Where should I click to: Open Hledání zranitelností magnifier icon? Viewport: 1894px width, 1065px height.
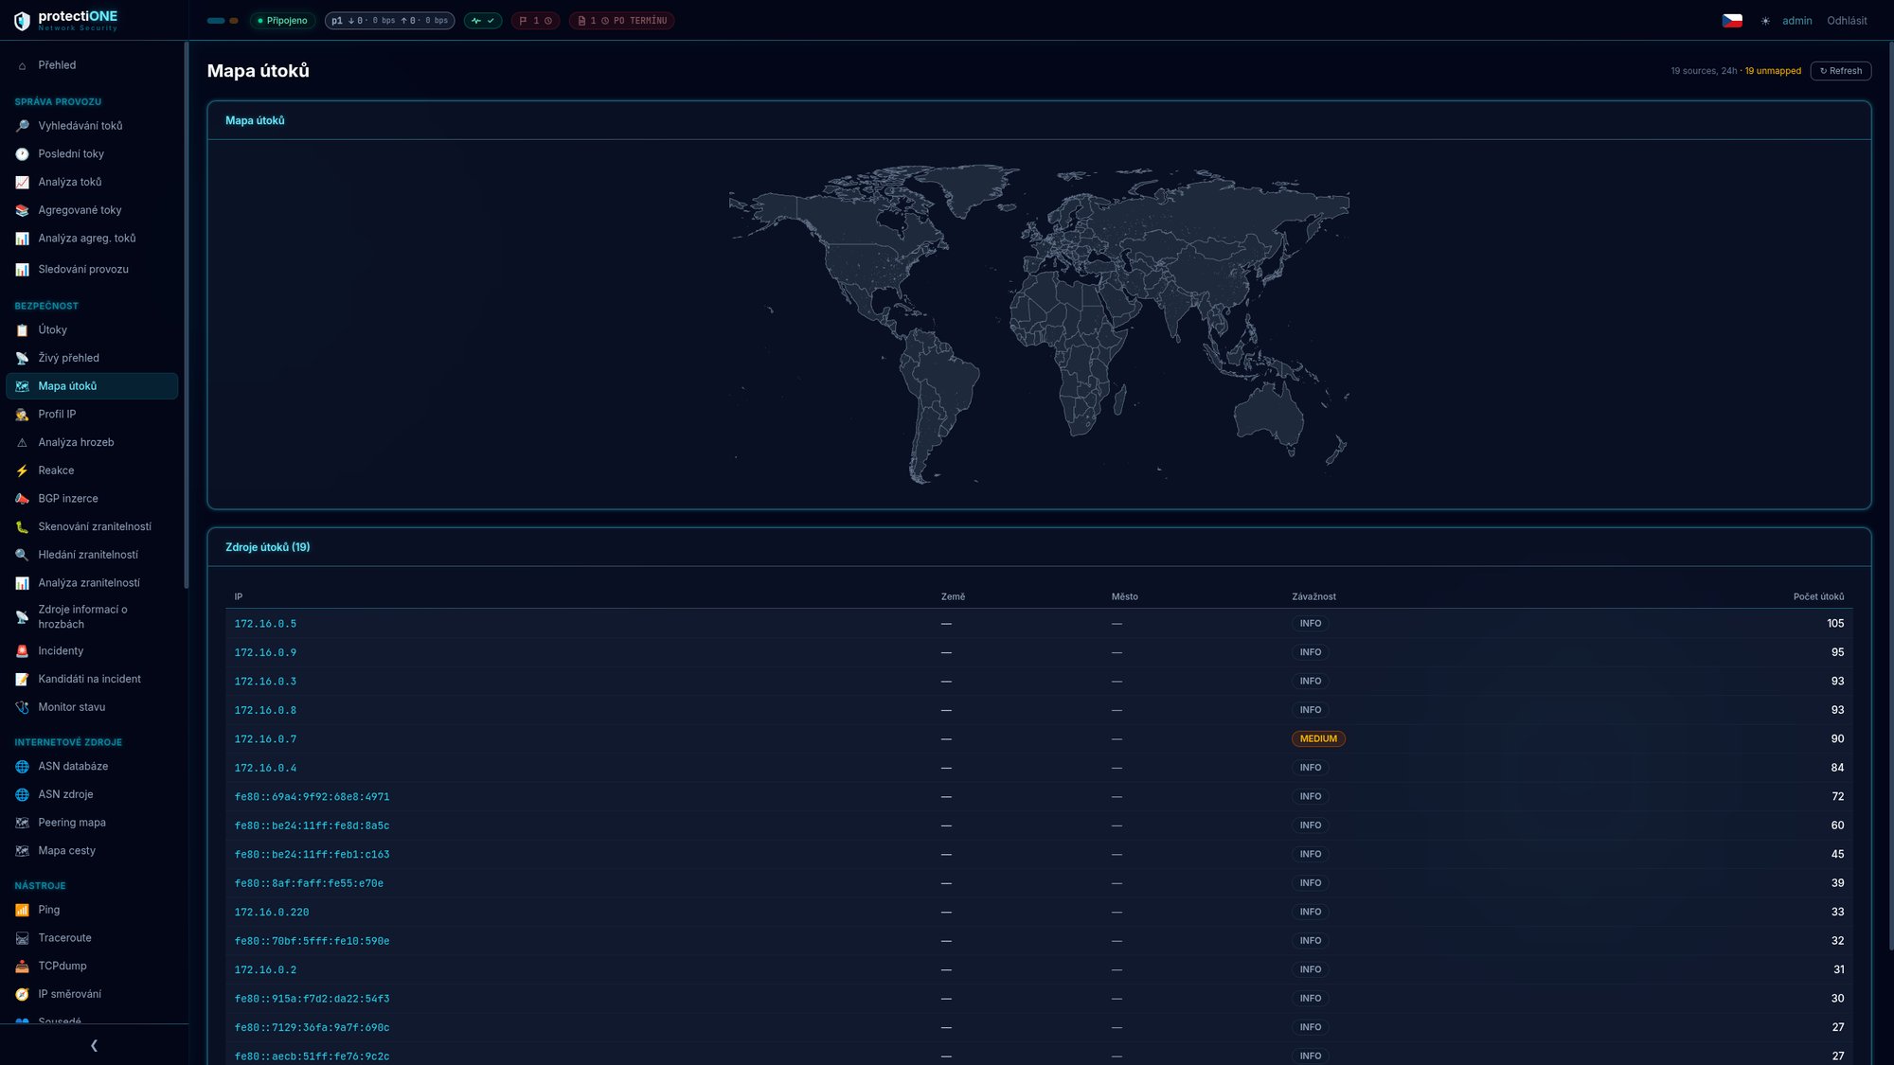click(22, 555)
